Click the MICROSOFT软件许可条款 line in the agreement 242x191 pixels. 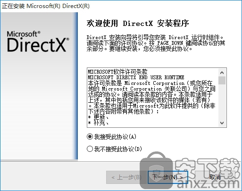(x=117, y=72)
